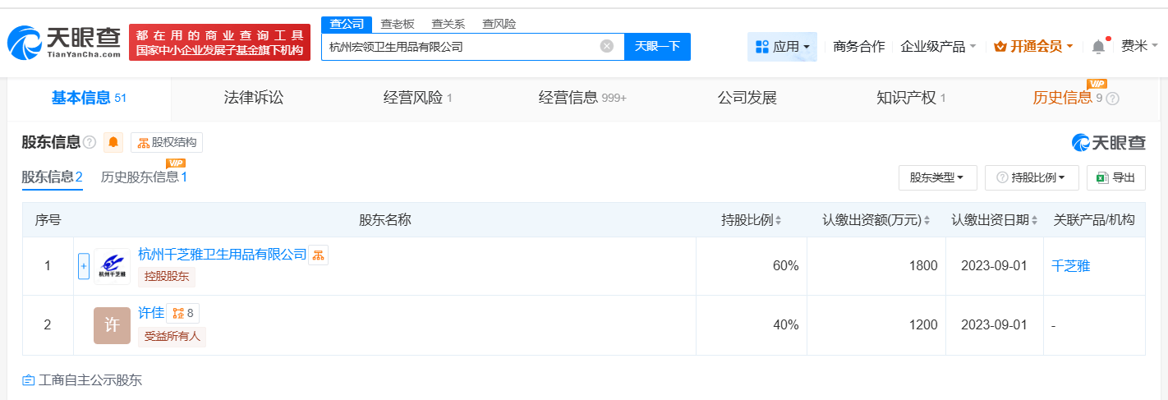Screen dimensions: 1168x400
Task: Open equity structure icon next to 杭州千芝雅卫生用品有限公司
Action: 318,255
